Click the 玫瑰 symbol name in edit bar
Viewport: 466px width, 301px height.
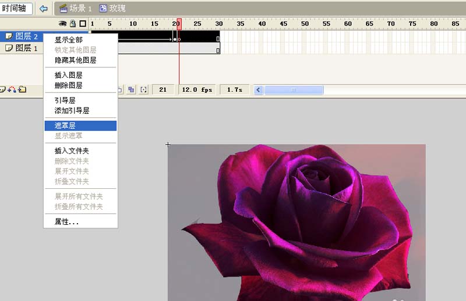(118, 8)
